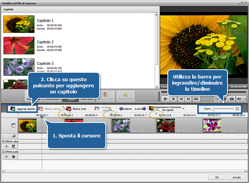Click the Zoom slider handle
This screenshot has height=183, width=249.
214,109
